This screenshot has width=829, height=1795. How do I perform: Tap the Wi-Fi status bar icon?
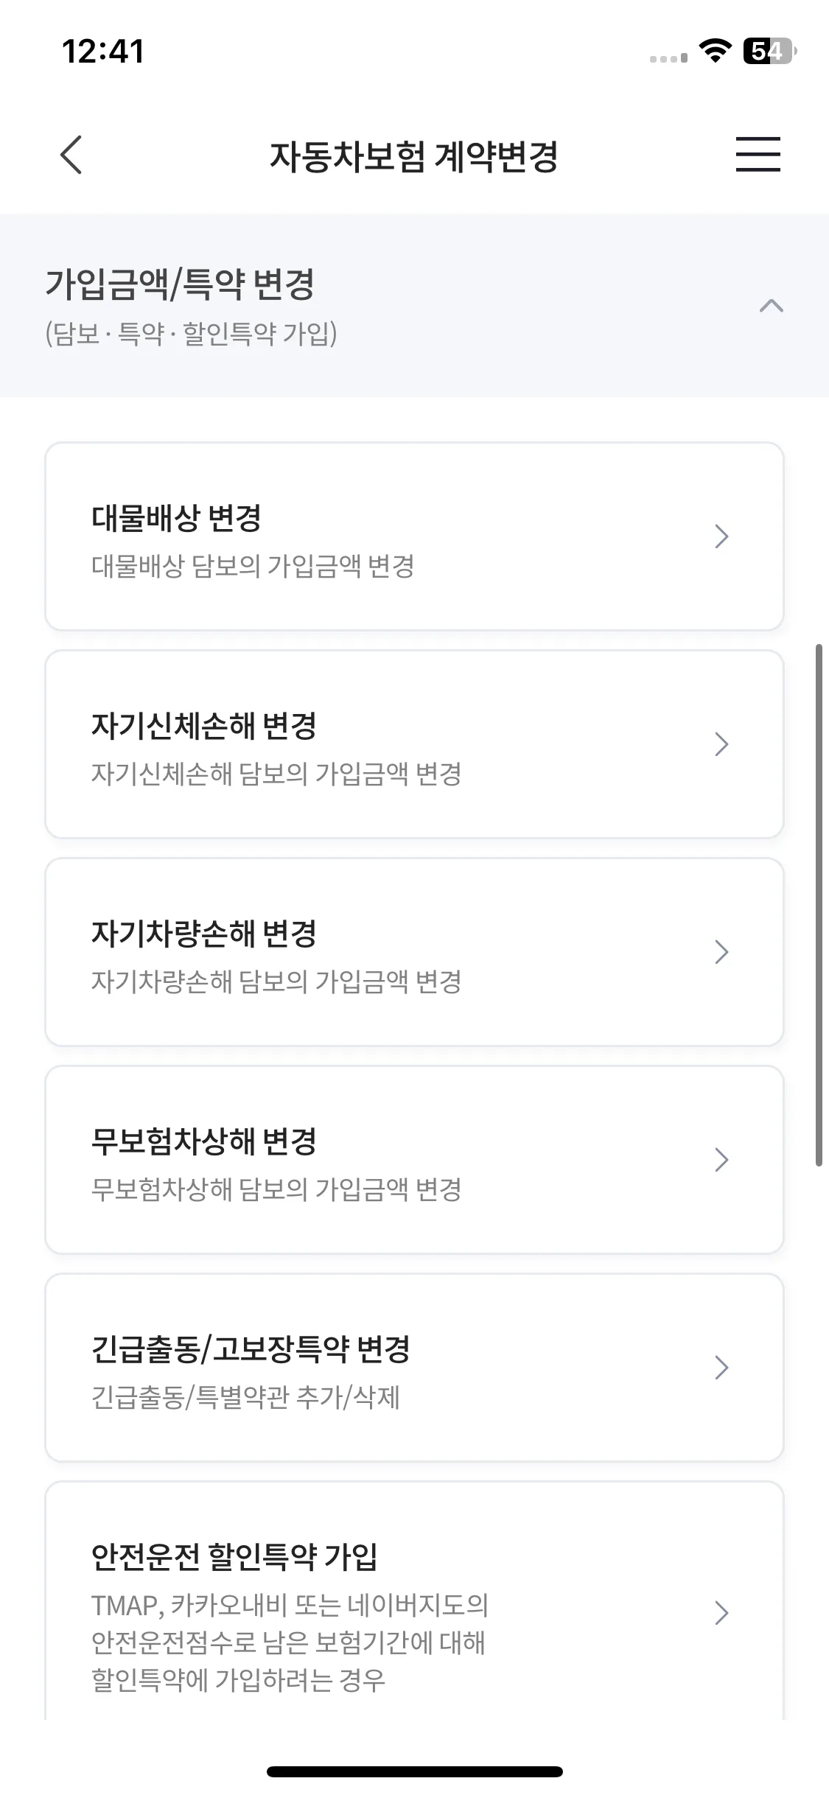tap(715, 51)
